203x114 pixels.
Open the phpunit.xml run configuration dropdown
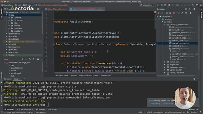pos(147,5)
